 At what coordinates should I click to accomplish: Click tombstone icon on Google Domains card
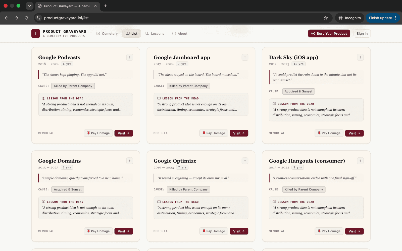point(130,161)
